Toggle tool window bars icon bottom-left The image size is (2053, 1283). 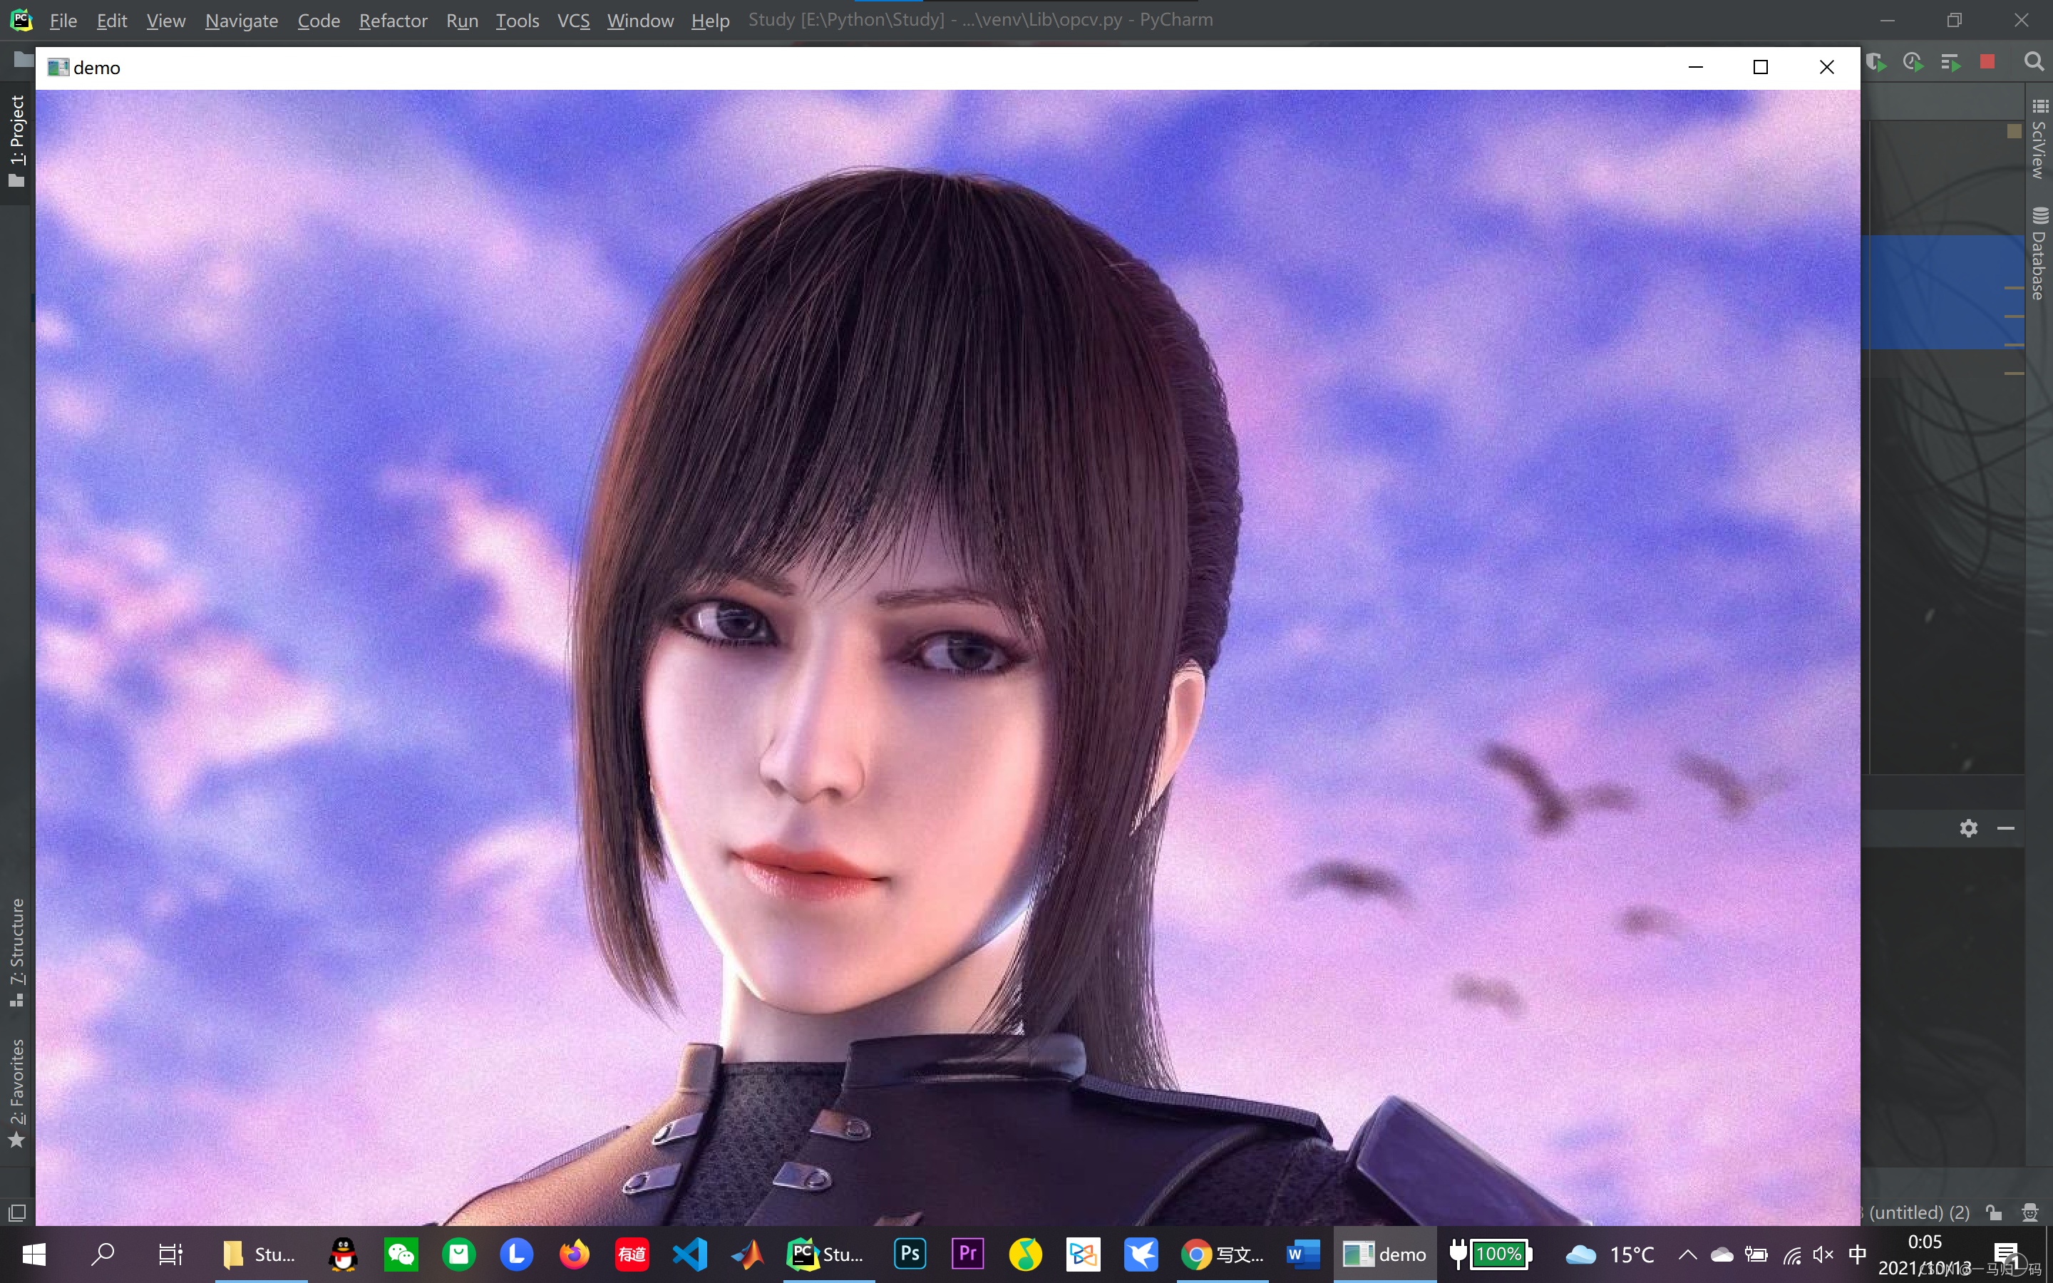[17, 1212]
